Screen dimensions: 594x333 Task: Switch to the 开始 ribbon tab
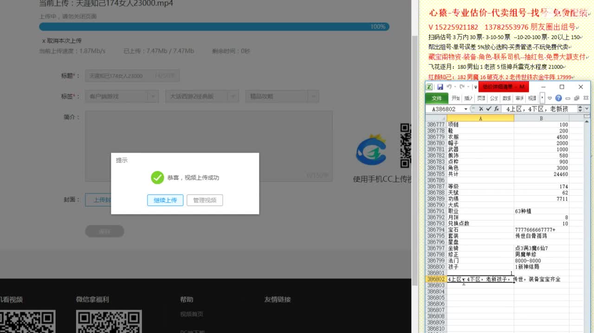pos(456,98)
